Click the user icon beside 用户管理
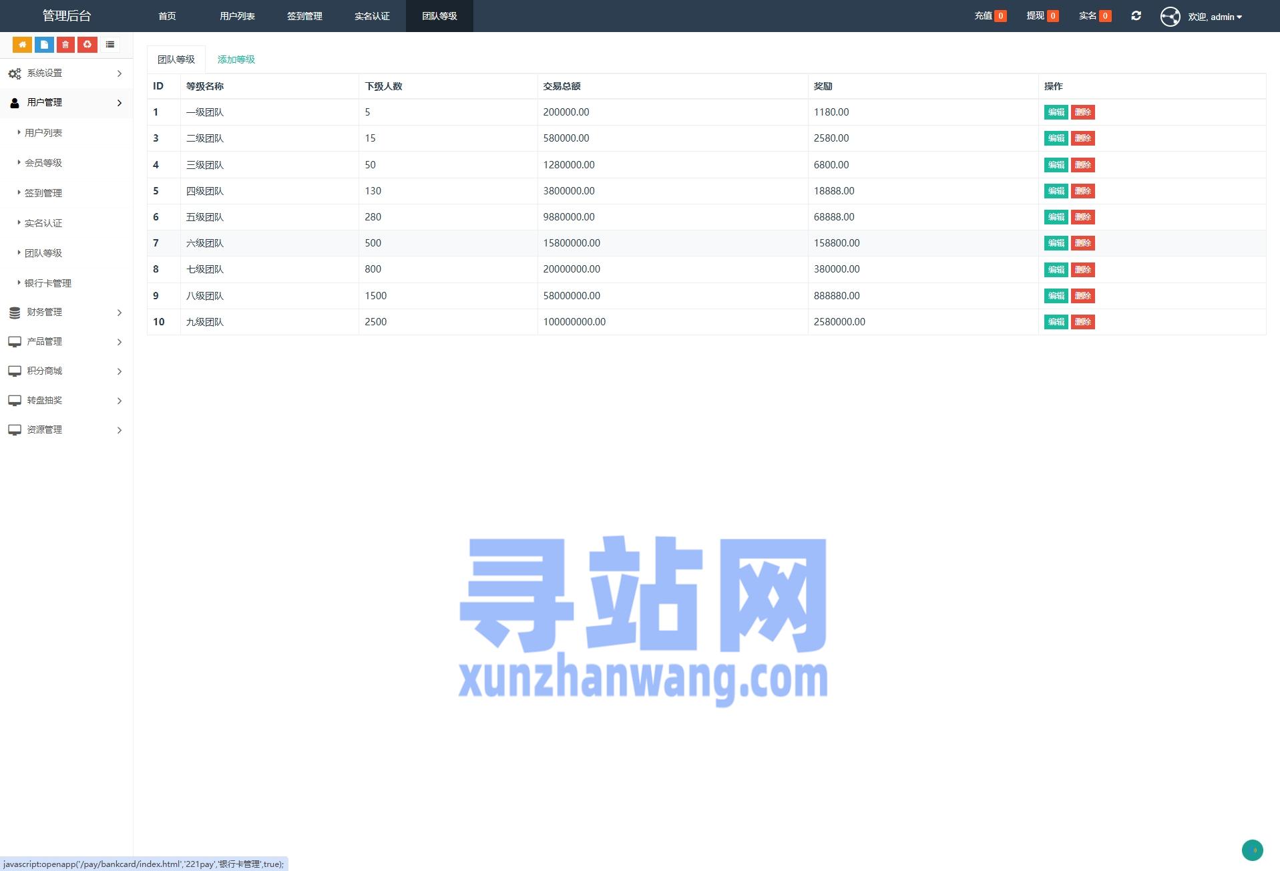Screen dimensions: 1280x871 tap(15, 103)
